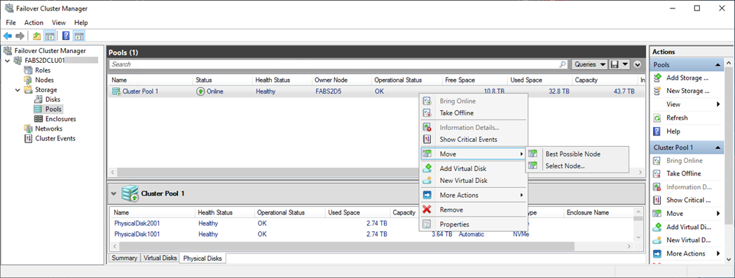Select Add Virtual Disk icon item
Viewport: 735px width, 278px height.
click(462, 168)
